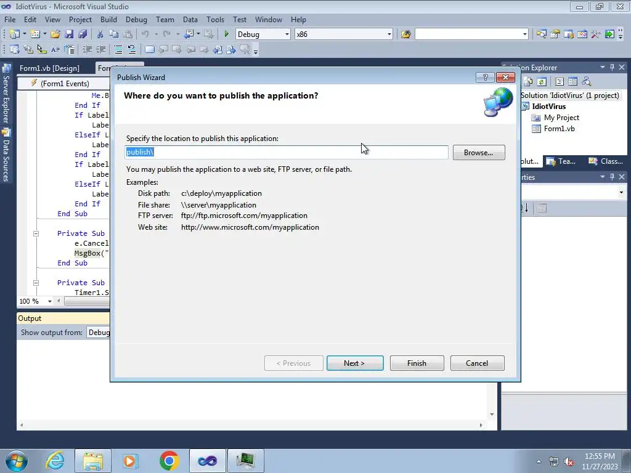Image resolution: width=631 pixels, height=473 pixels.
Task: Click the Comment Out Selected Lines icon
Action: click(x=118, y=49)
